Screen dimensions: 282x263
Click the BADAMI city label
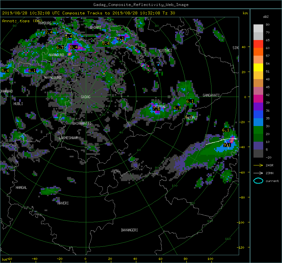pos(96,28)
